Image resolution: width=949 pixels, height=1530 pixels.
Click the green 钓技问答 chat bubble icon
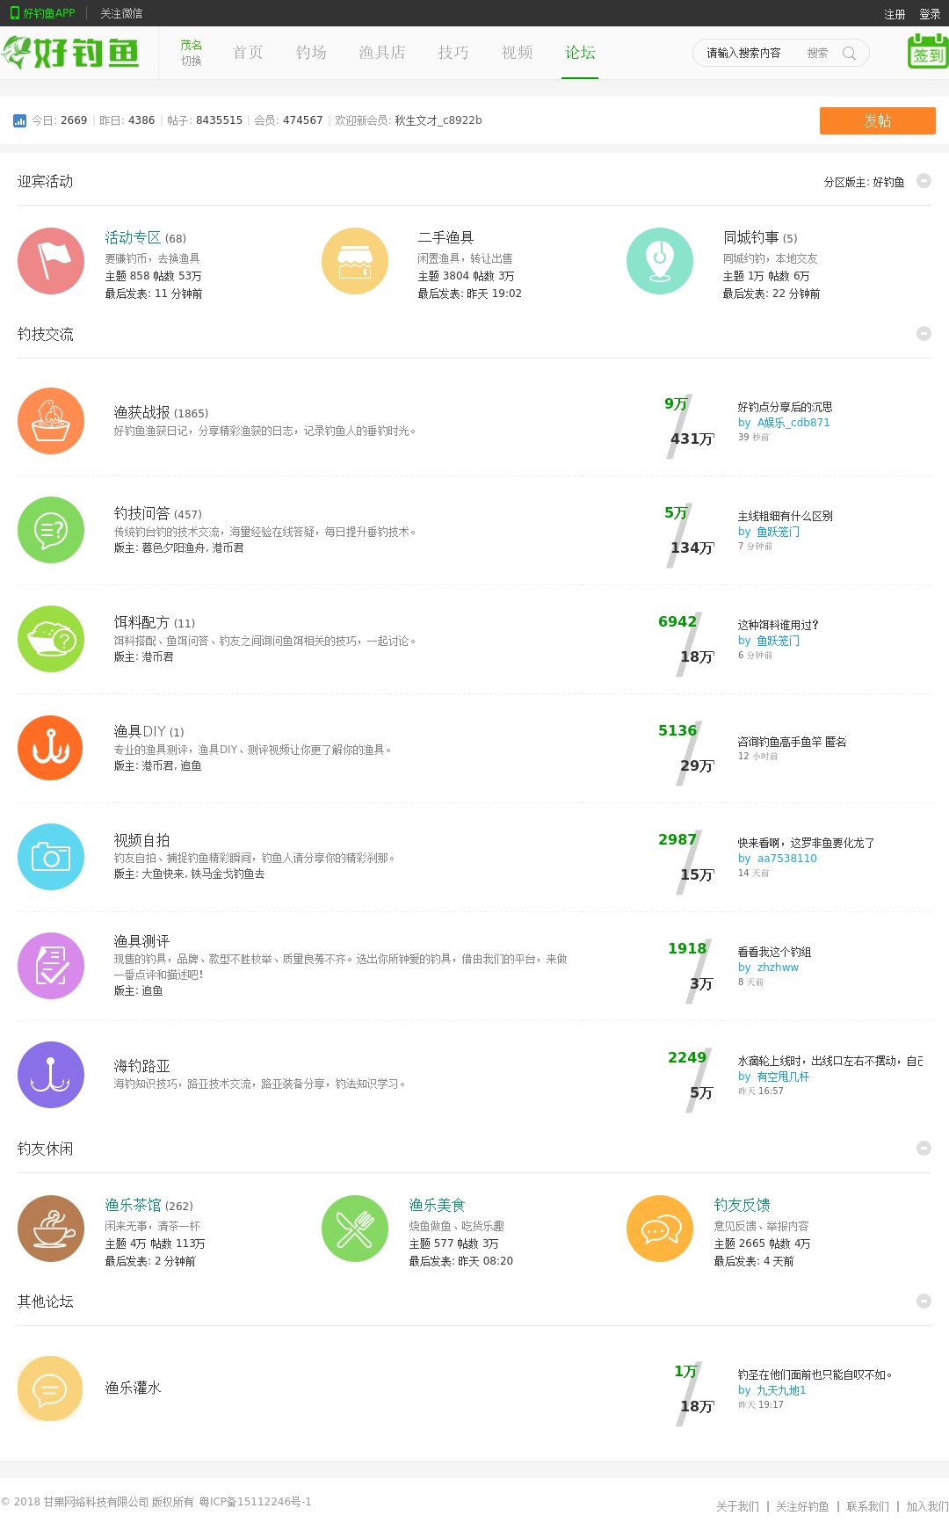click(x=51, y=530)
